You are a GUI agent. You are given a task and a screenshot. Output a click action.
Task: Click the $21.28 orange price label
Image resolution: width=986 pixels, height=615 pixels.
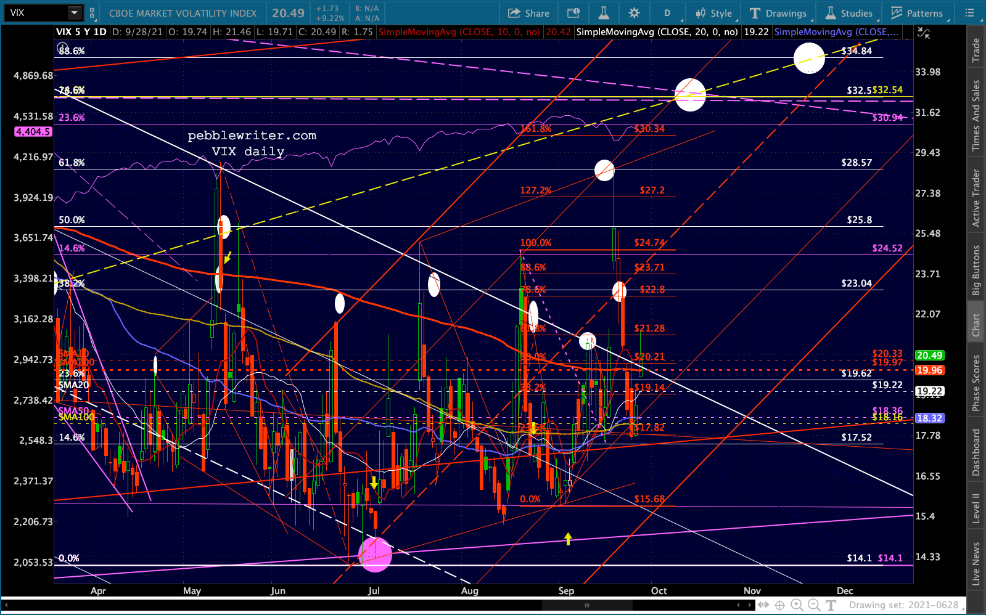click(649, 328)
